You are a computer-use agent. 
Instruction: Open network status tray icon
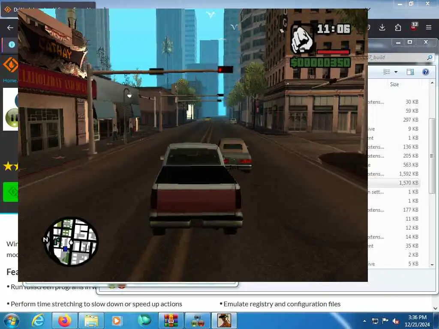(x=375, y=321)
